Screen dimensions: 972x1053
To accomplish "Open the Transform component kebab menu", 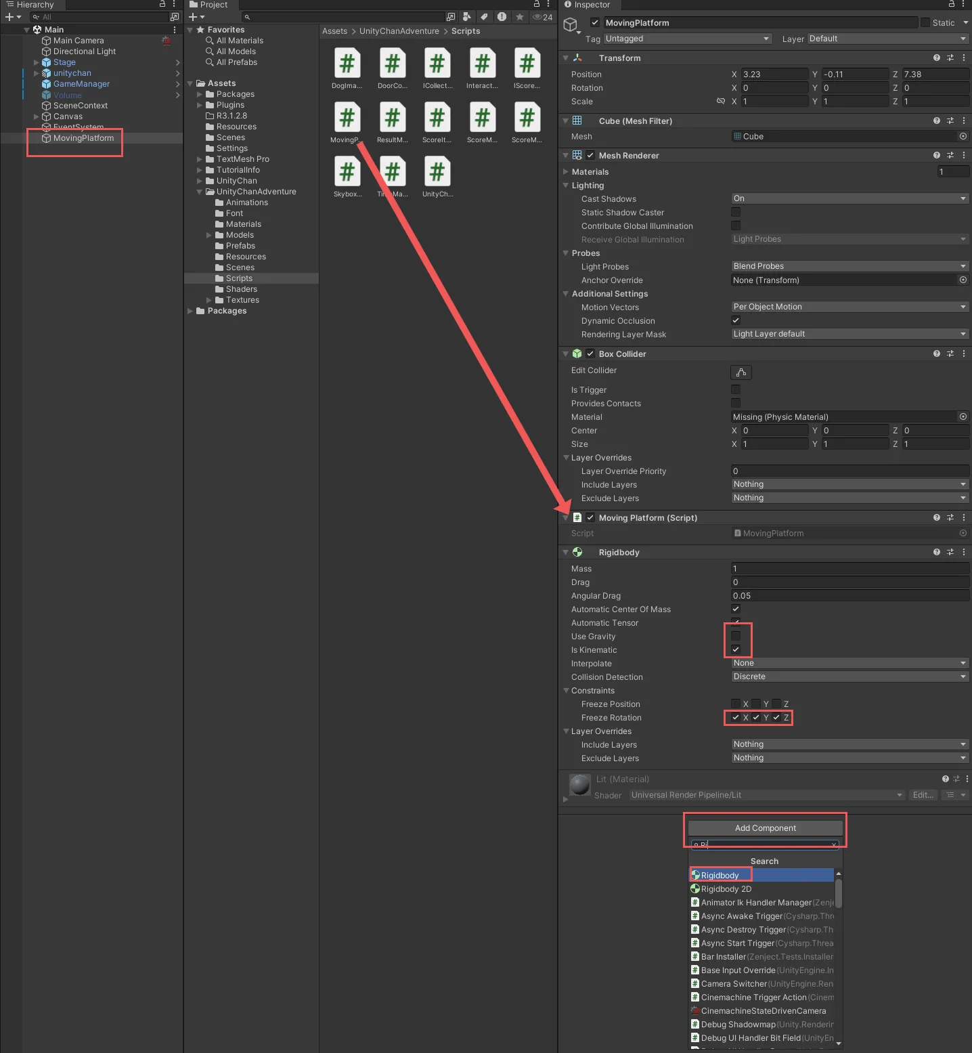I will [x=963, y=58].
